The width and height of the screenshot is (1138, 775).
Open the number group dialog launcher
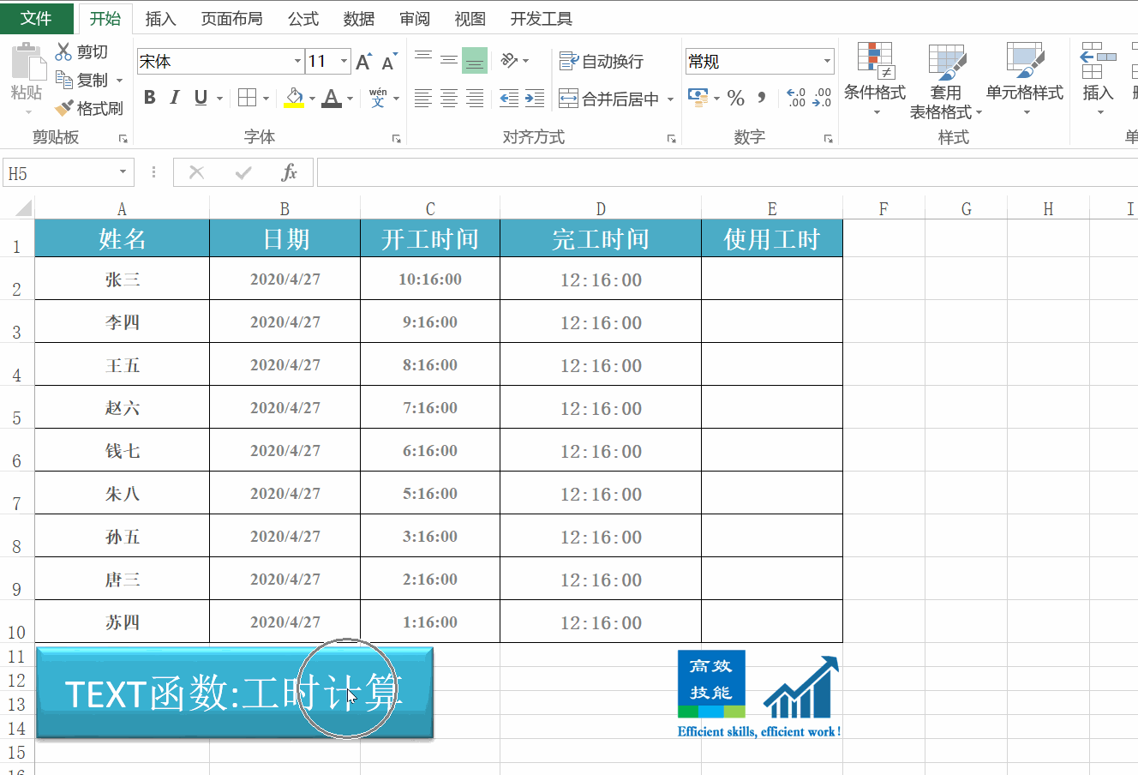[829, 138]
